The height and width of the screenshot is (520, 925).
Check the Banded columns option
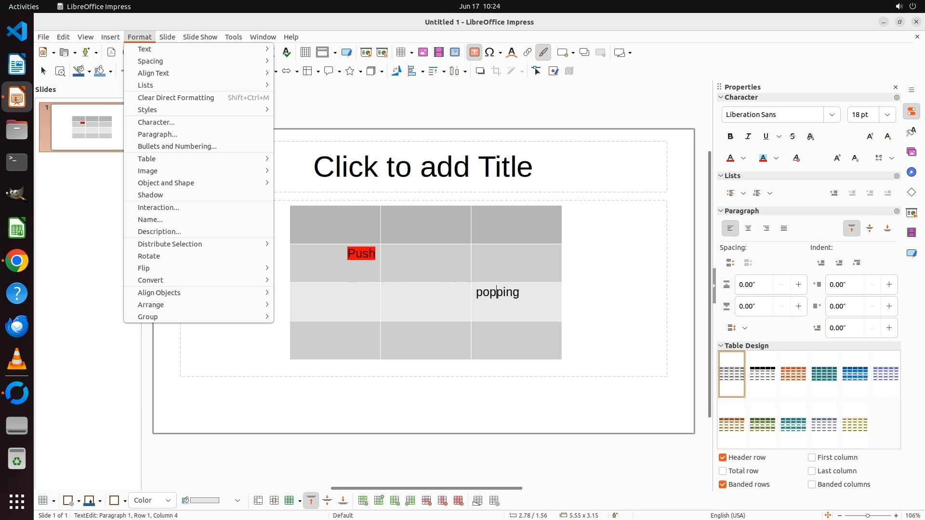(x=812, y=484)
